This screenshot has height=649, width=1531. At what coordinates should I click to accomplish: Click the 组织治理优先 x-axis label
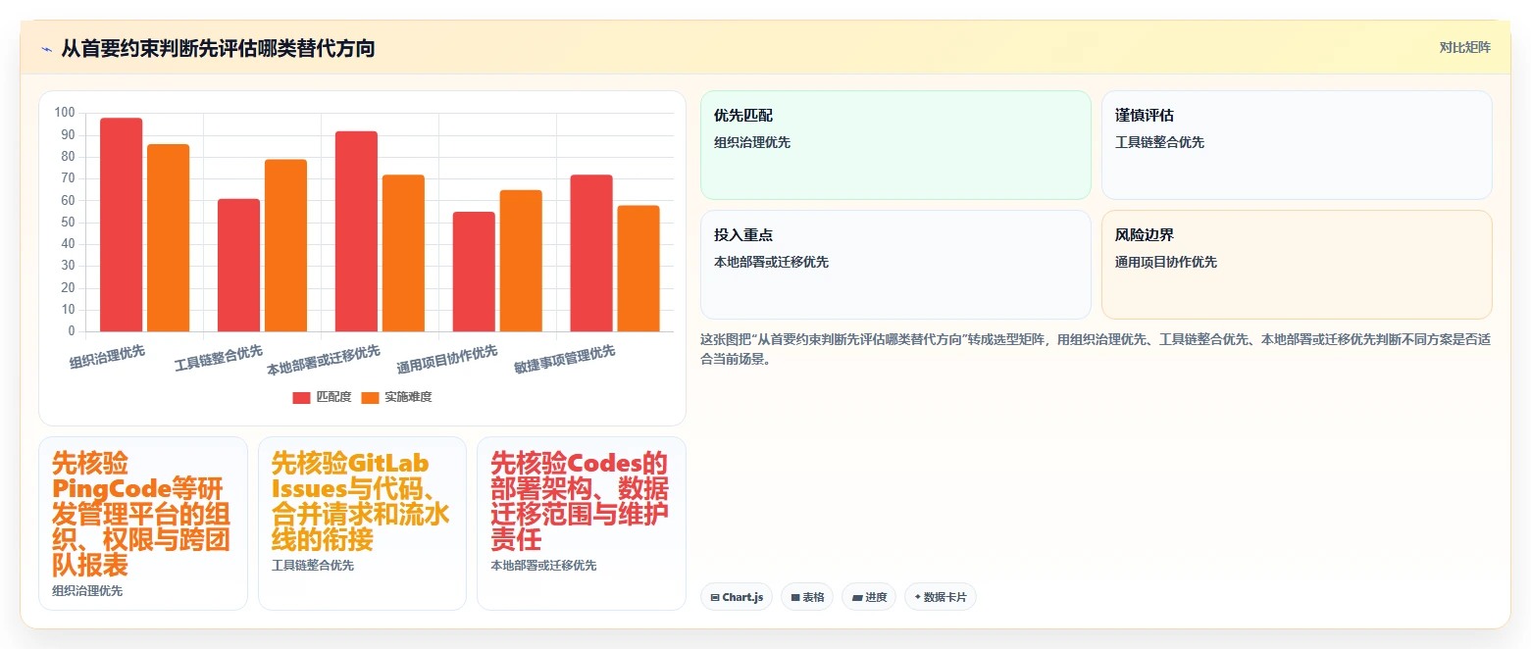(x=107, y=357)
